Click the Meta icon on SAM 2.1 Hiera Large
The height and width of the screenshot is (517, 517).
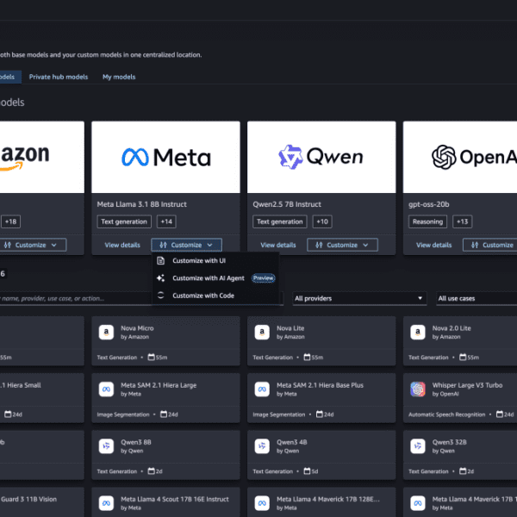tap(106, 389)
